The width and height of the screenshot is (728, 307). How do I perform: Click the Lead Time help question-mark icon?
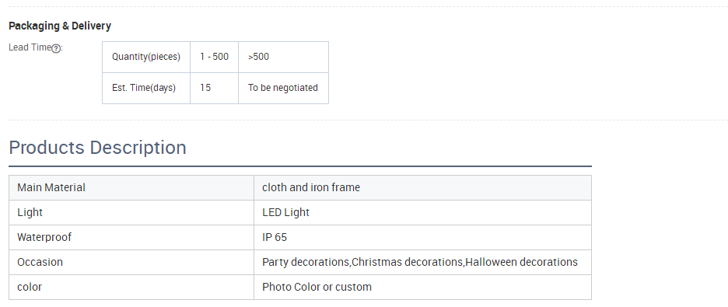point(56,48)
